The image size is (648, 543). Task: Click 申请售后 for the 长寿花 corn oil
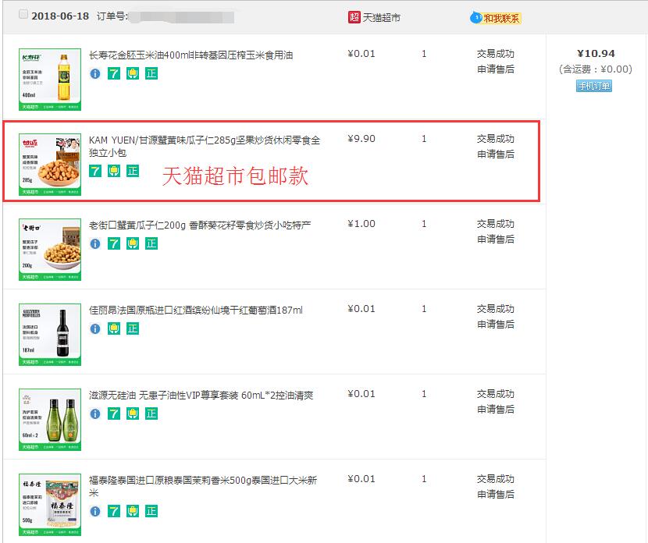[496, 69]
